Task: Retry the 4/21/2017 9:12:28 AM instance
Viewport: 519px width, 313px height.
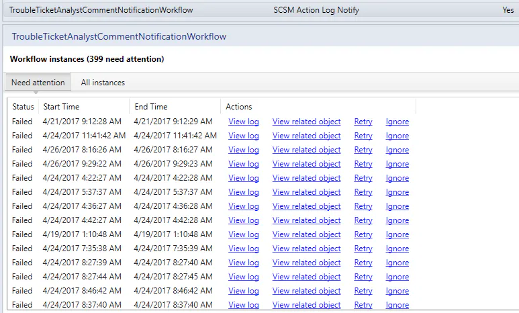Action: point(363,122)
